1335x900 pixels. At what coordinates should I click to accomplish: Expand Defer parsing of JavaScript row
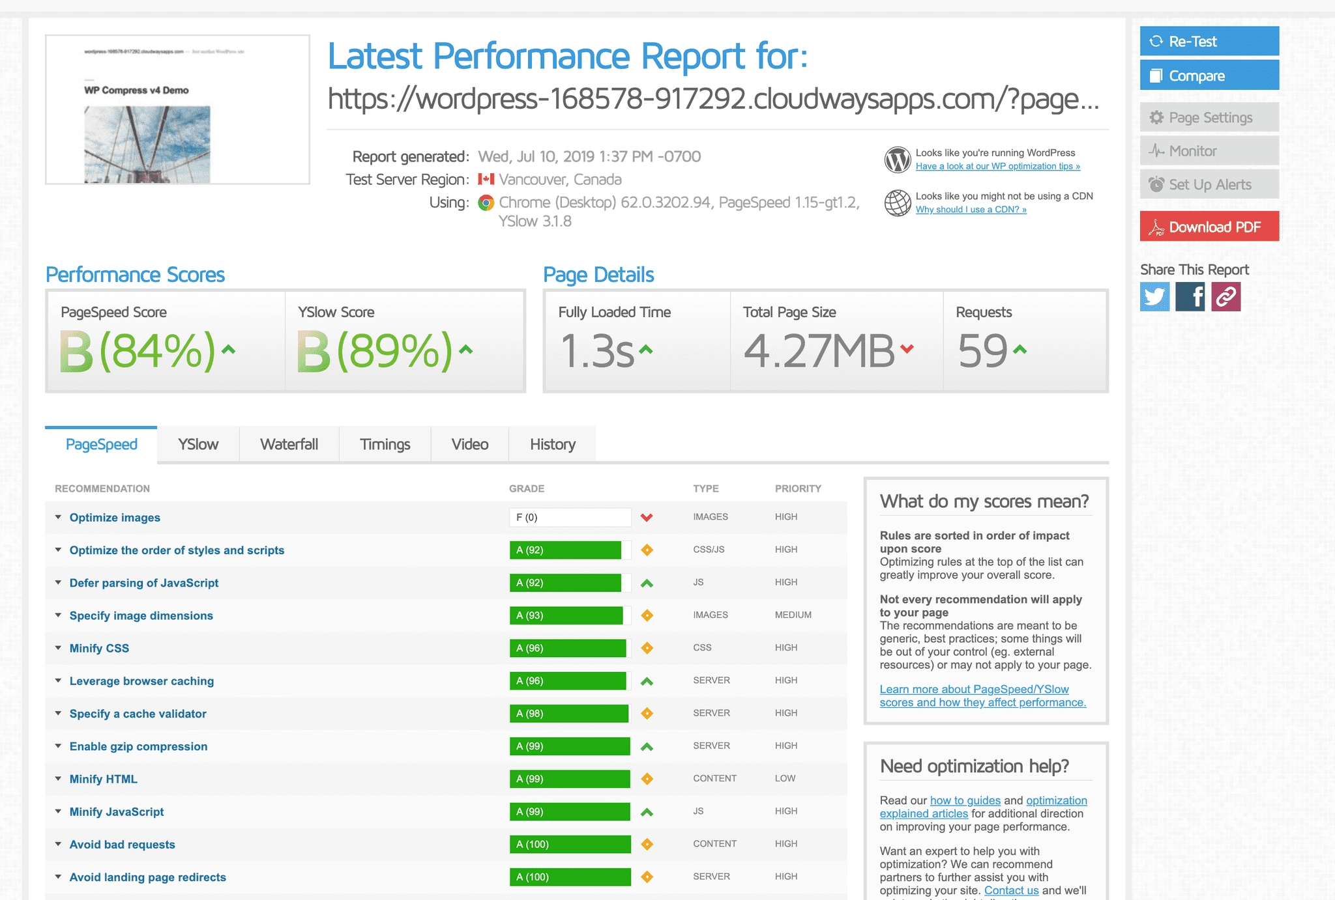(x=144, y=583)
